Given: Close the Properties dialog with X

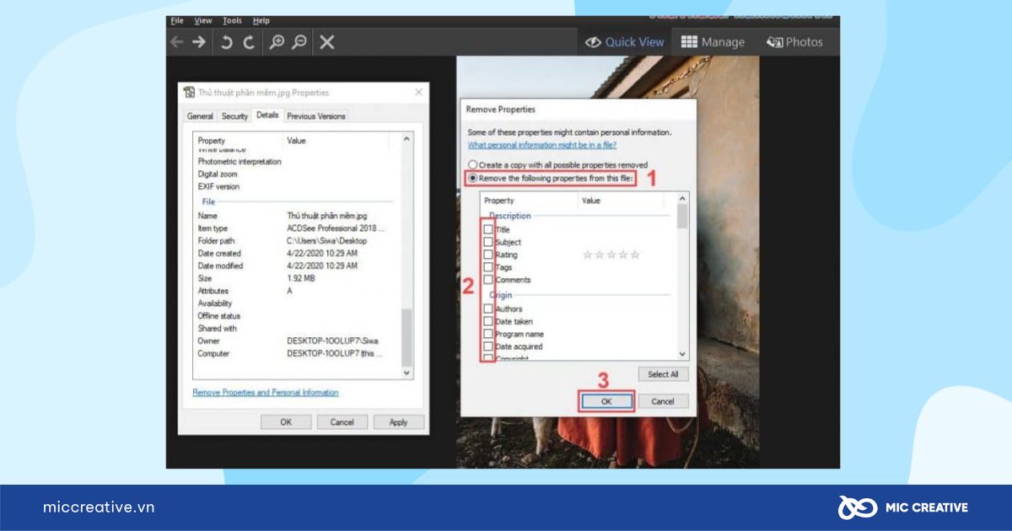Looking at the screenshot, I should pyautogui.click(x=418, y=93).
